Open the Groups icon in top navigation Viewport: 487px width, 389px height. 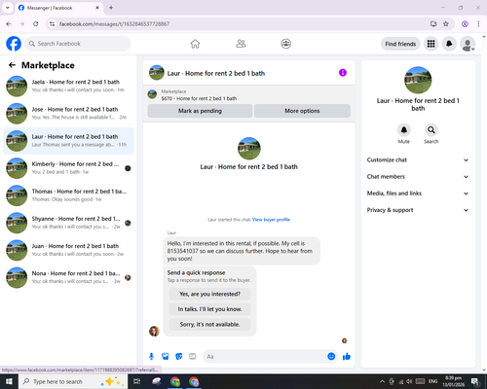tap(286, 44)
